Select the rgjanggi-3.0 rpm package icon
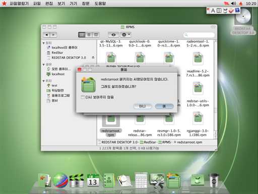 tap(198, 118)
